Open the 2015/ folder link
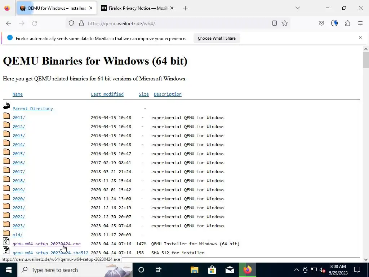Image resolution: width=369 pixels, height=277 pixels. pyautogui.click(x=19, y=154)
